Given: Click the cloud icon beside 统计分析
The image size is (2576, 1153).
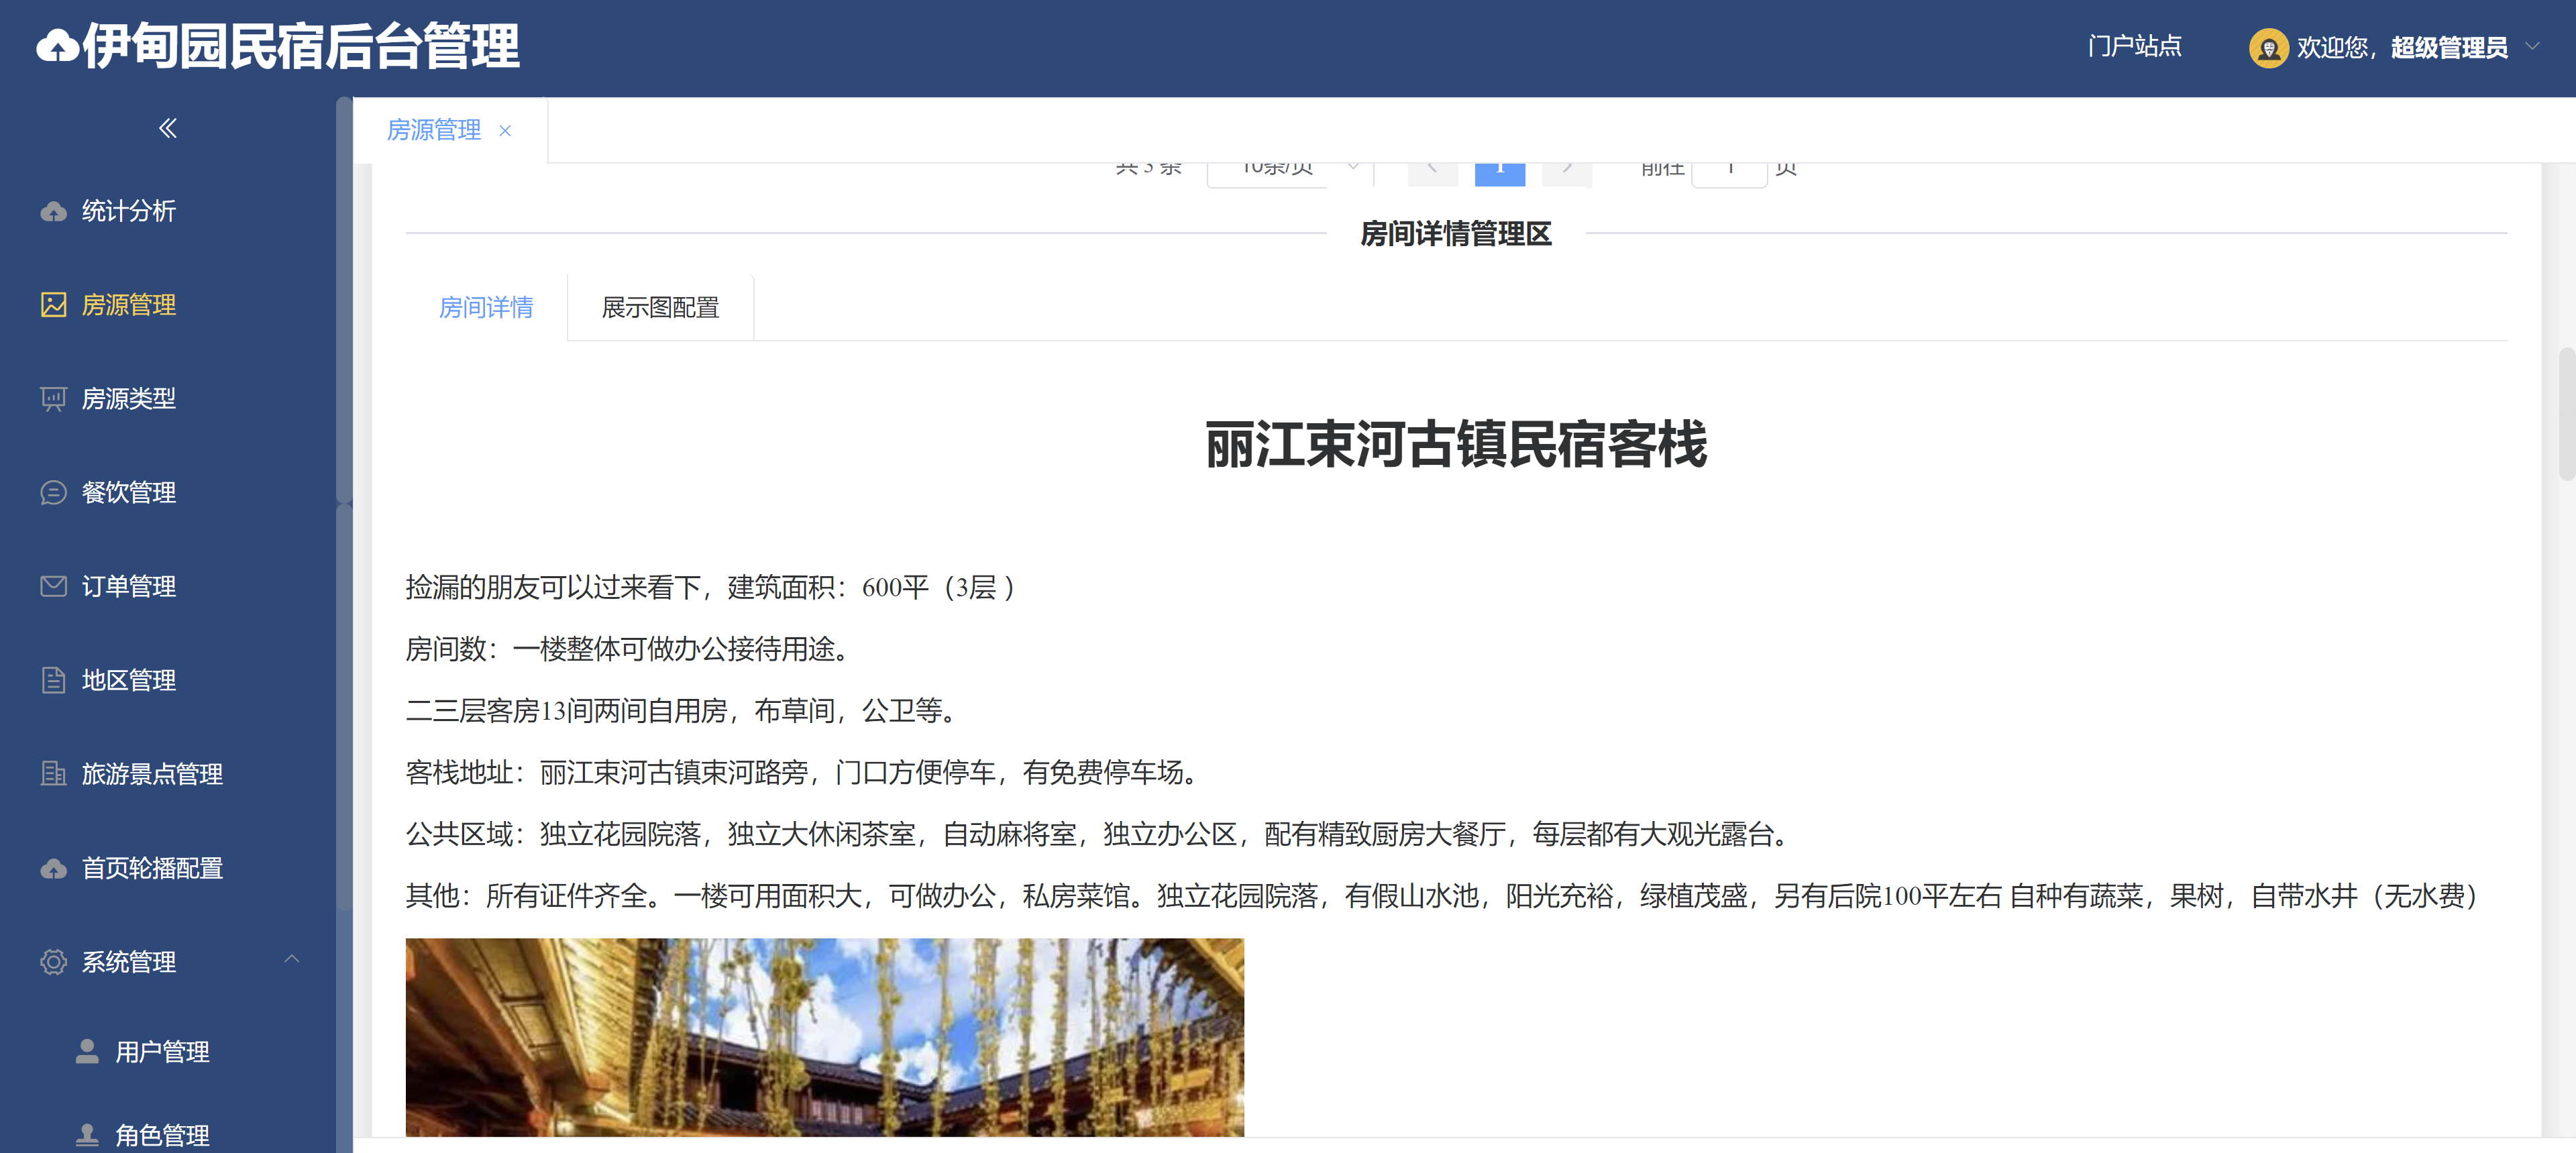Looking at the screenshot, I should (53, 211).
